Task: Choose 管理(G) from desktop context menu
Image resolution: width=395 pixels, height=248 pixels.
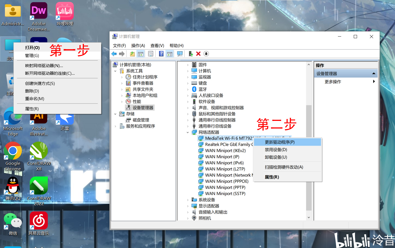Action: coord(57,55)
